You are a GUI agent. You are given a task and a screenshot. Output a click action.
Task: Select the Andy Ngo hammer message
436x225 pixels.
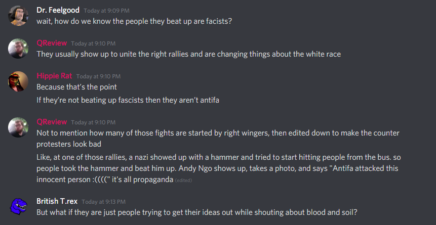coord(219,168)
